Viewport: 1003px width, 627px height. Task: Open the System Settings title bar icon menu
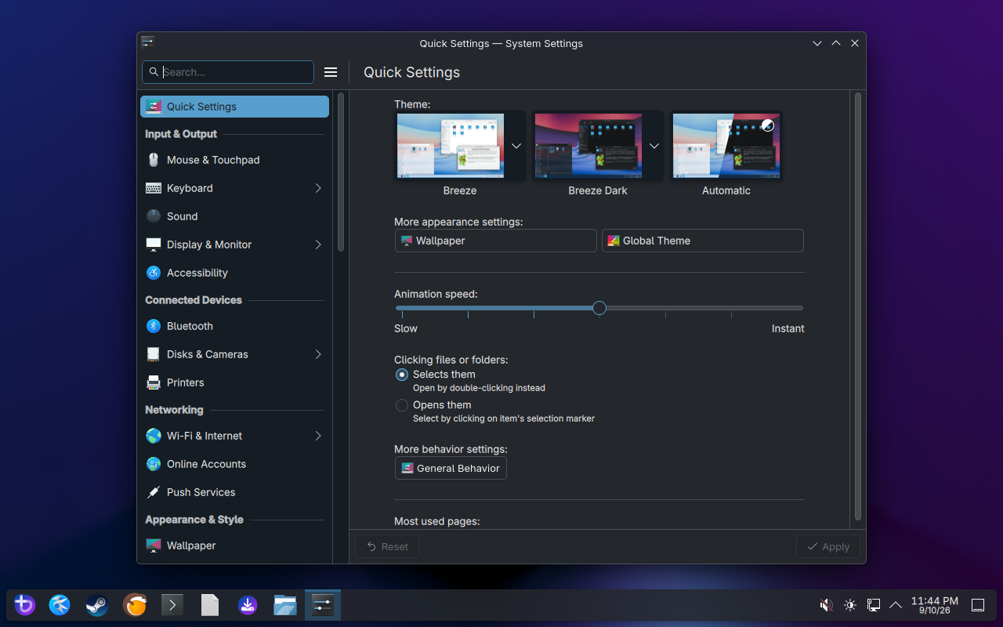[x=148, y=43]
